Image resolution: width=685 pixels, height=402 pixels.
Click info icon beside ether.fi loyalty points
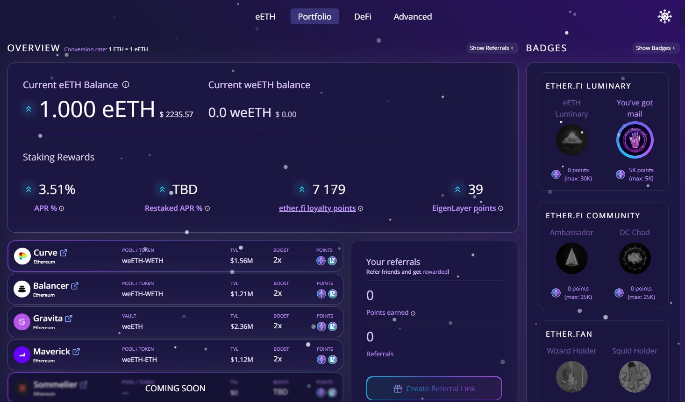(360, 208)
